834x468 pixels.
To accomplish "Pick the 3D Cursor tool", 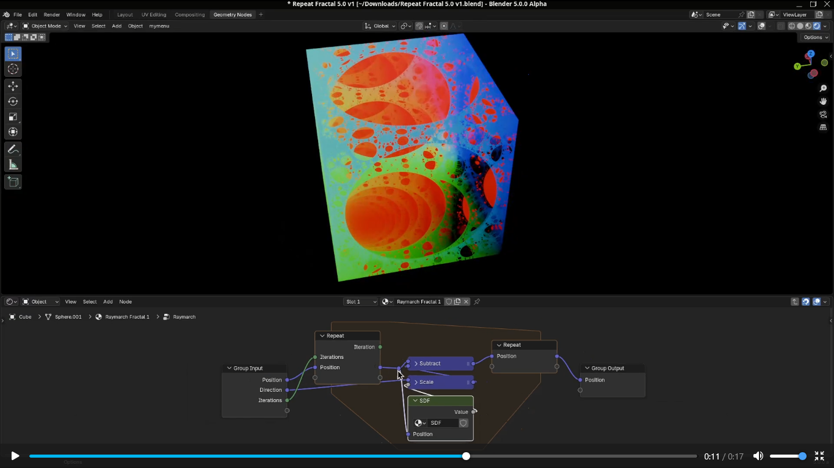I will pyautogui.click(x=13, y=69).
